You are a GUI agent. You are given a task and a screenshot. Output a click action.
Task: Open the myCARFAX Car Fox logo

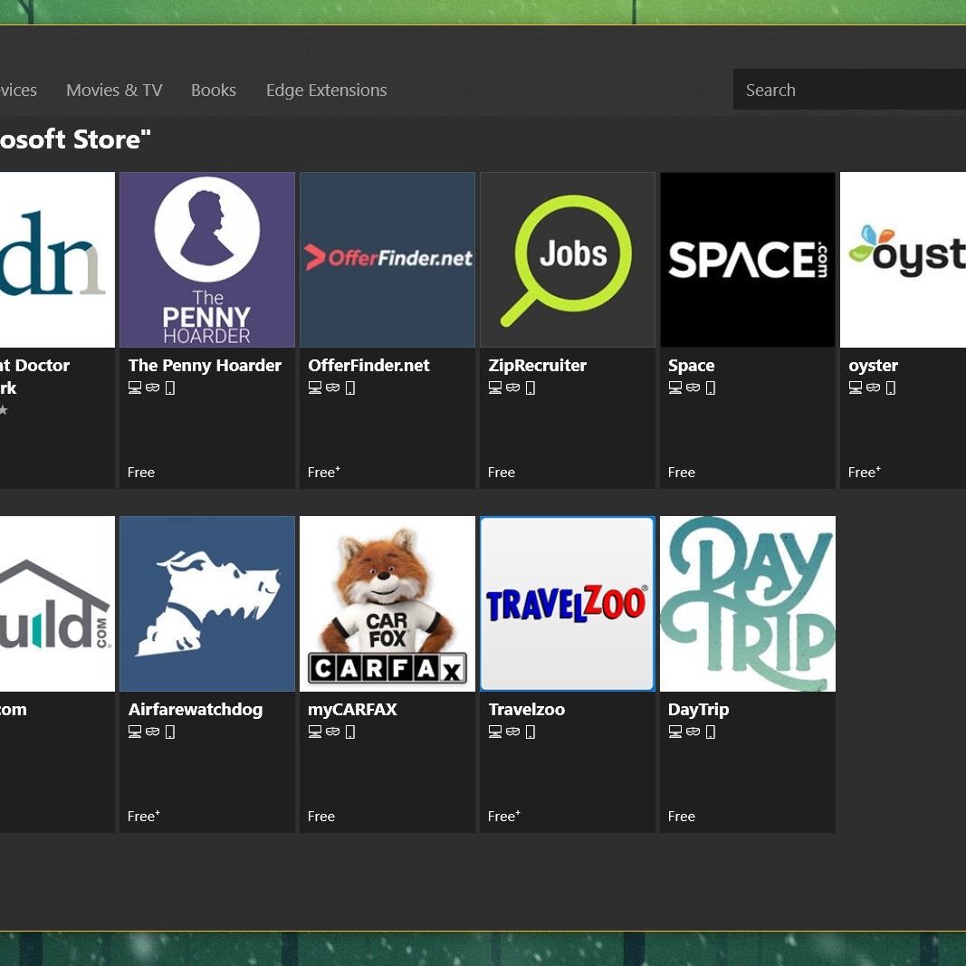pos(387,604)
